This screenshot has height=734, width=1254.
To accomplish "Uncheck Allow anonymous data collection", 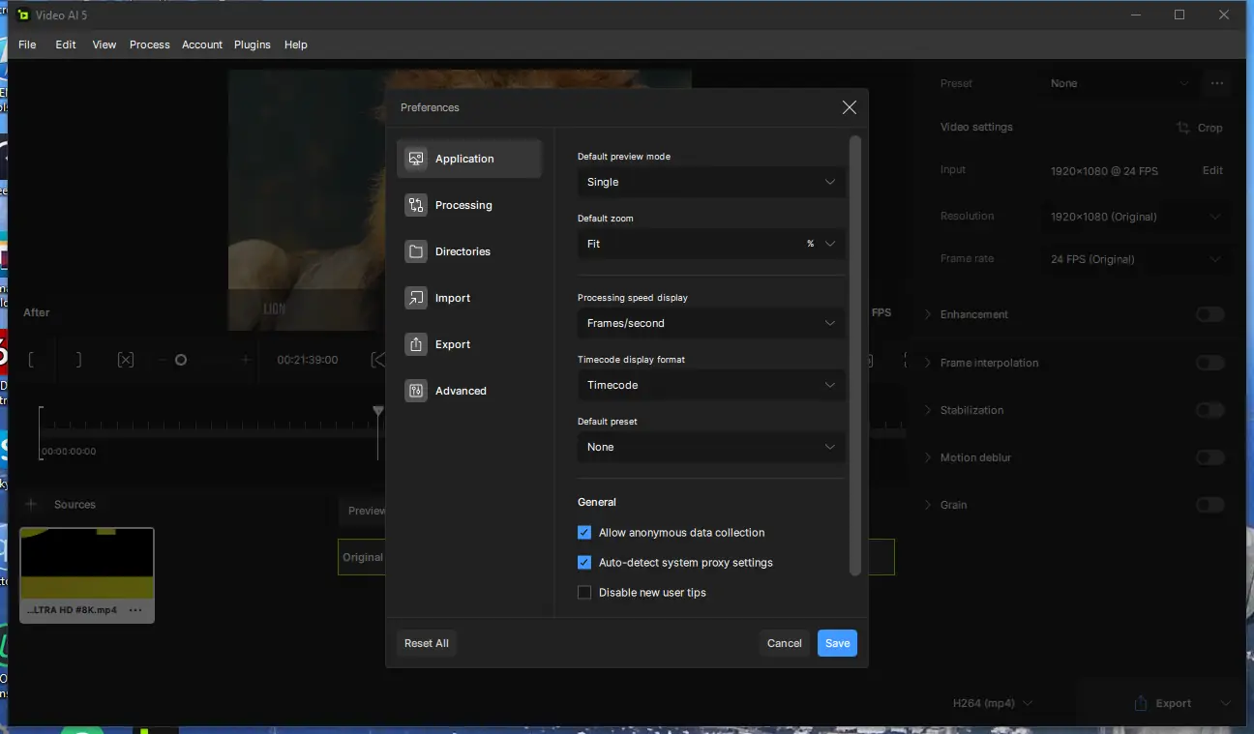I will pos(584,533).
